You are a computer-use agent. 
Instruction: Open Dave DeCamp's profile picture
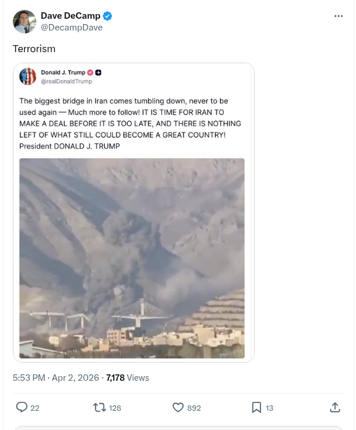(25, 22)
